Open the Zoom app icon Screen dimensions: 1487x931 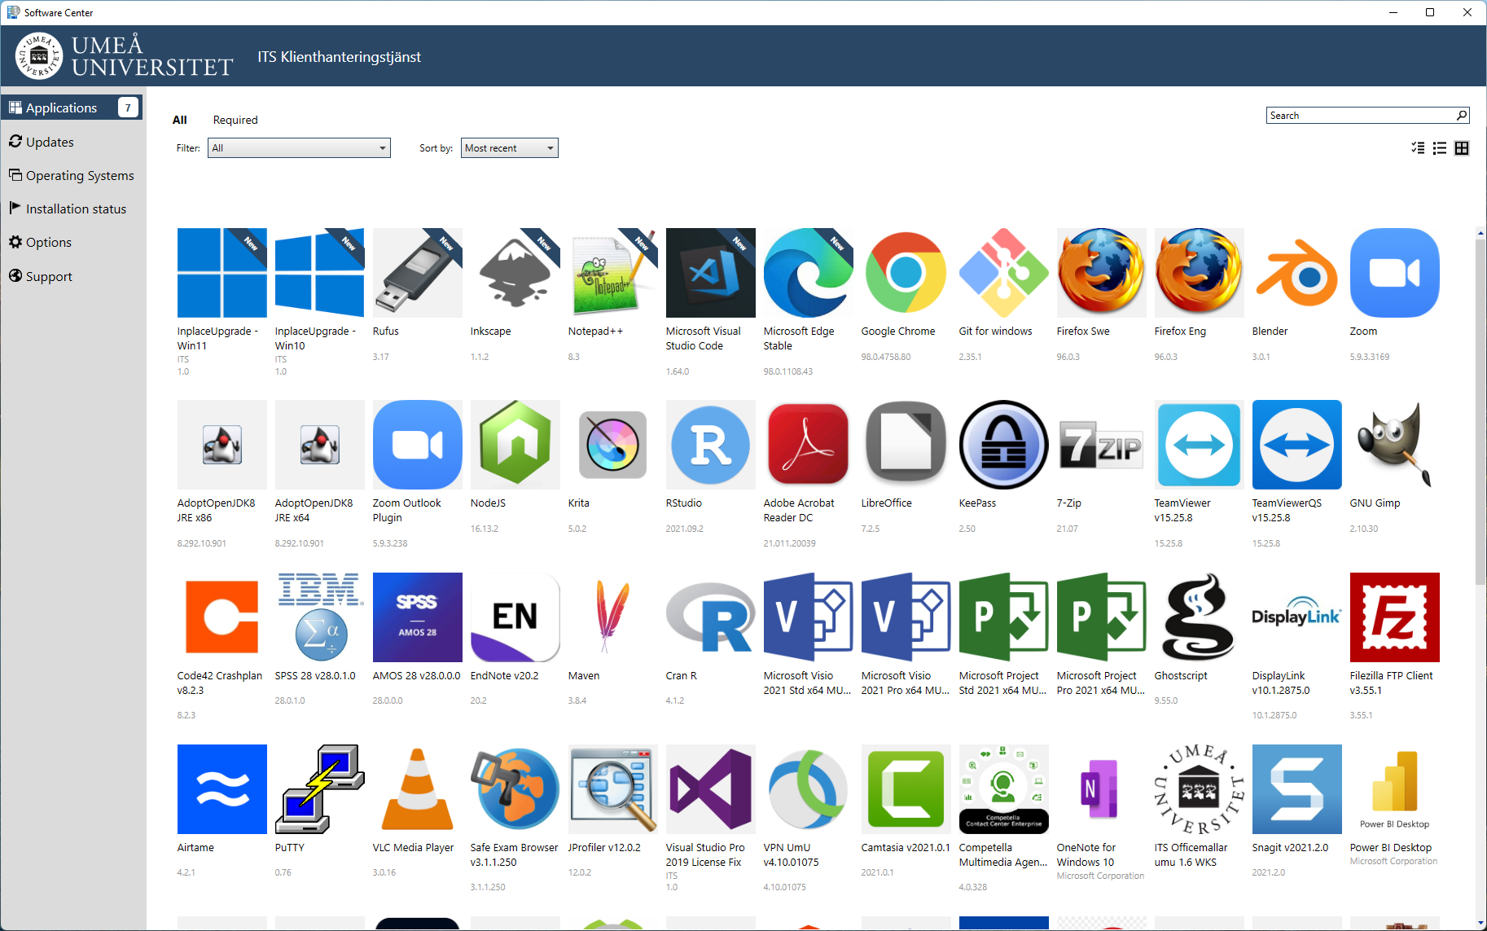pos(1394,273)
